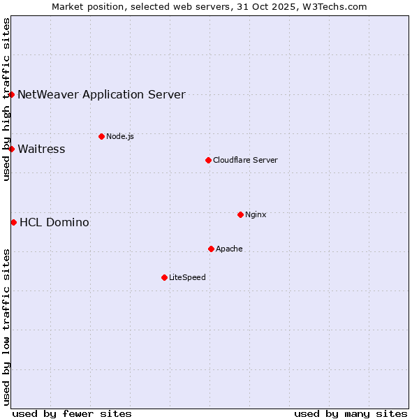Click the Apache label text
The image size is (419, 419).
(x=229, y=249)
